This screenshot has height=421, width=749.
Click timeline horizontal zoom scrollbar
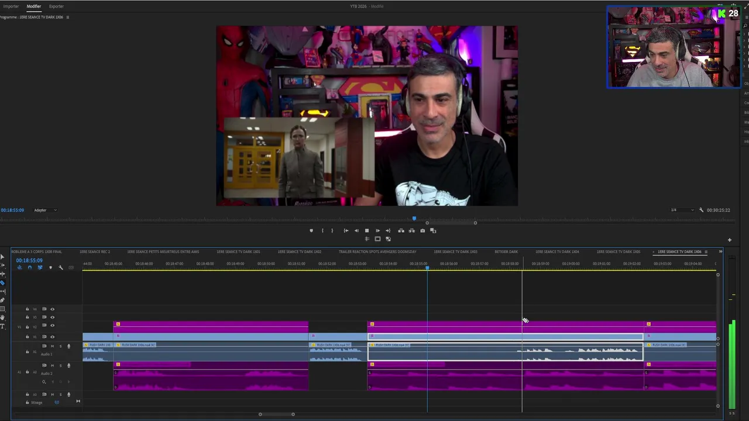click(x=277, y=414)
